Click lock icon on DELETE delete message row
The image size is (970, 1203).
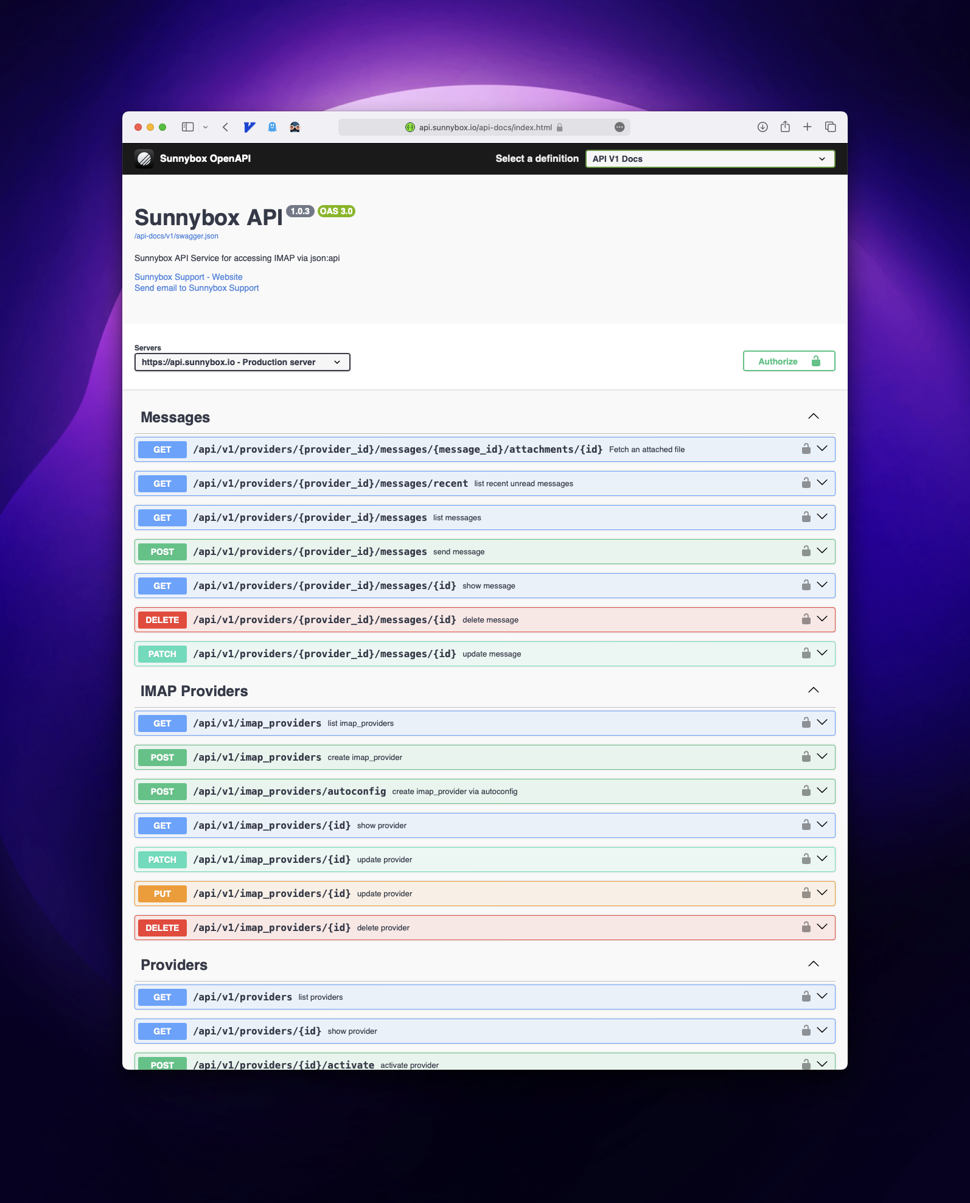(806, 619)
